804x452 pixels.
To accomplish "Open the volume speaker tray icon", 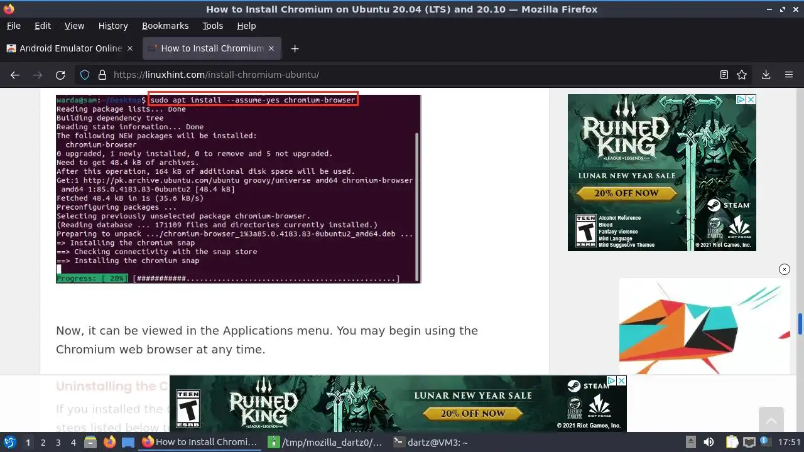I will point(709,442).
